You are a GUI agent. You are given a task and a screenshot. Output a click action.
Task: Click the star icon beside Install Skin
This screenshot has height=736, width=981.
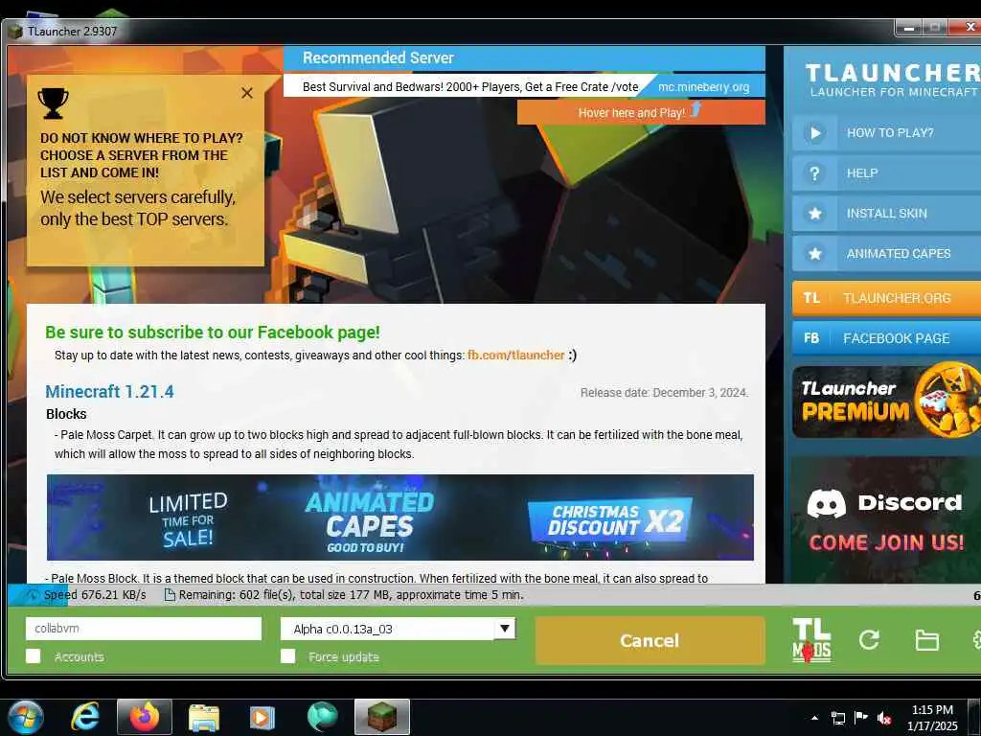(x=814, y=214)
